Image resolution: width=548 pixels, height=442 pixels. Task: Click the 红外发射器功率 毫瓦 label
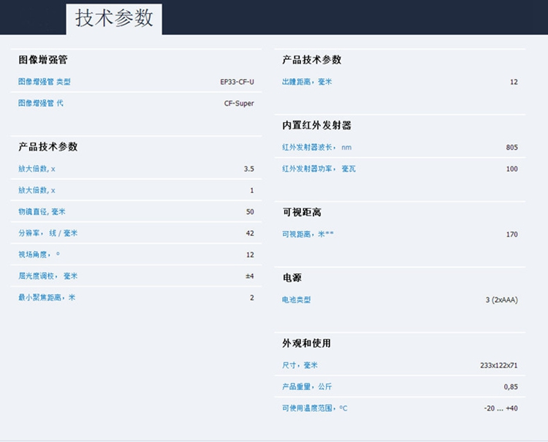pos(319,169)
